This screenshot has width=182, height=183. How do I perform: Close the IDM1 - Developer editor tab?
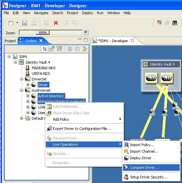(133, 41)
